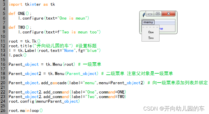Click 'root = tk.Tk()' code line
This screenshot has height=114, width=209.
click(25, 41)
